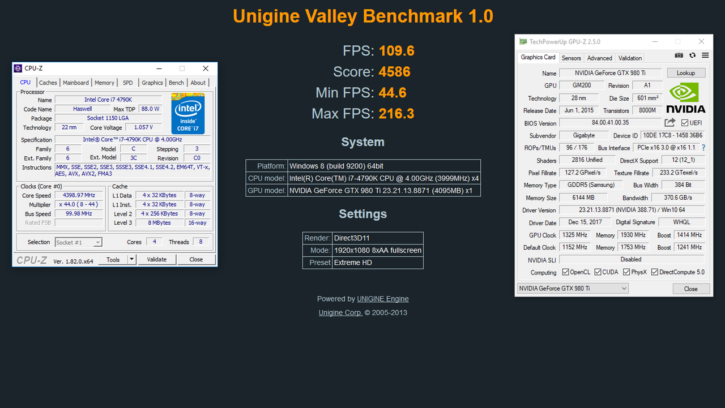Click the Device ID field

pyautogui.click(x=673, y=135)
